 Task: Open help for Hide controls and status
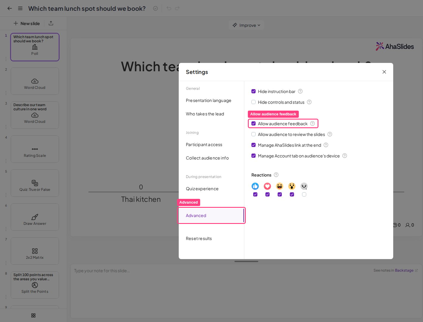pyautogui.click(x=309, y=102)
